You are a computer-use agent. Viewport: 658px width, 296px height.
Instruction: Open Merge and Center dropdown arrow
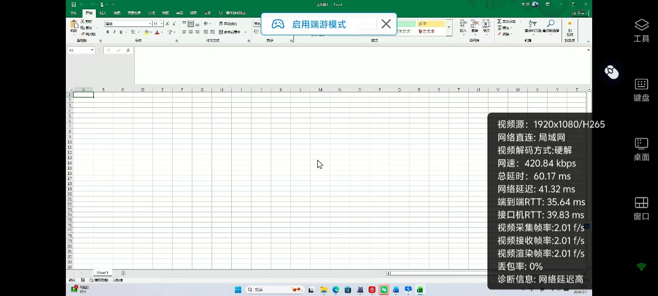tap(246, 32)
